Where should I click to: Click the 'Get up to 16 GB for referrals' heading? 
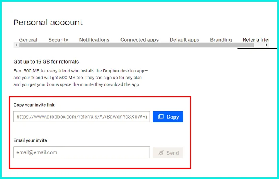[x=46, y=62]
